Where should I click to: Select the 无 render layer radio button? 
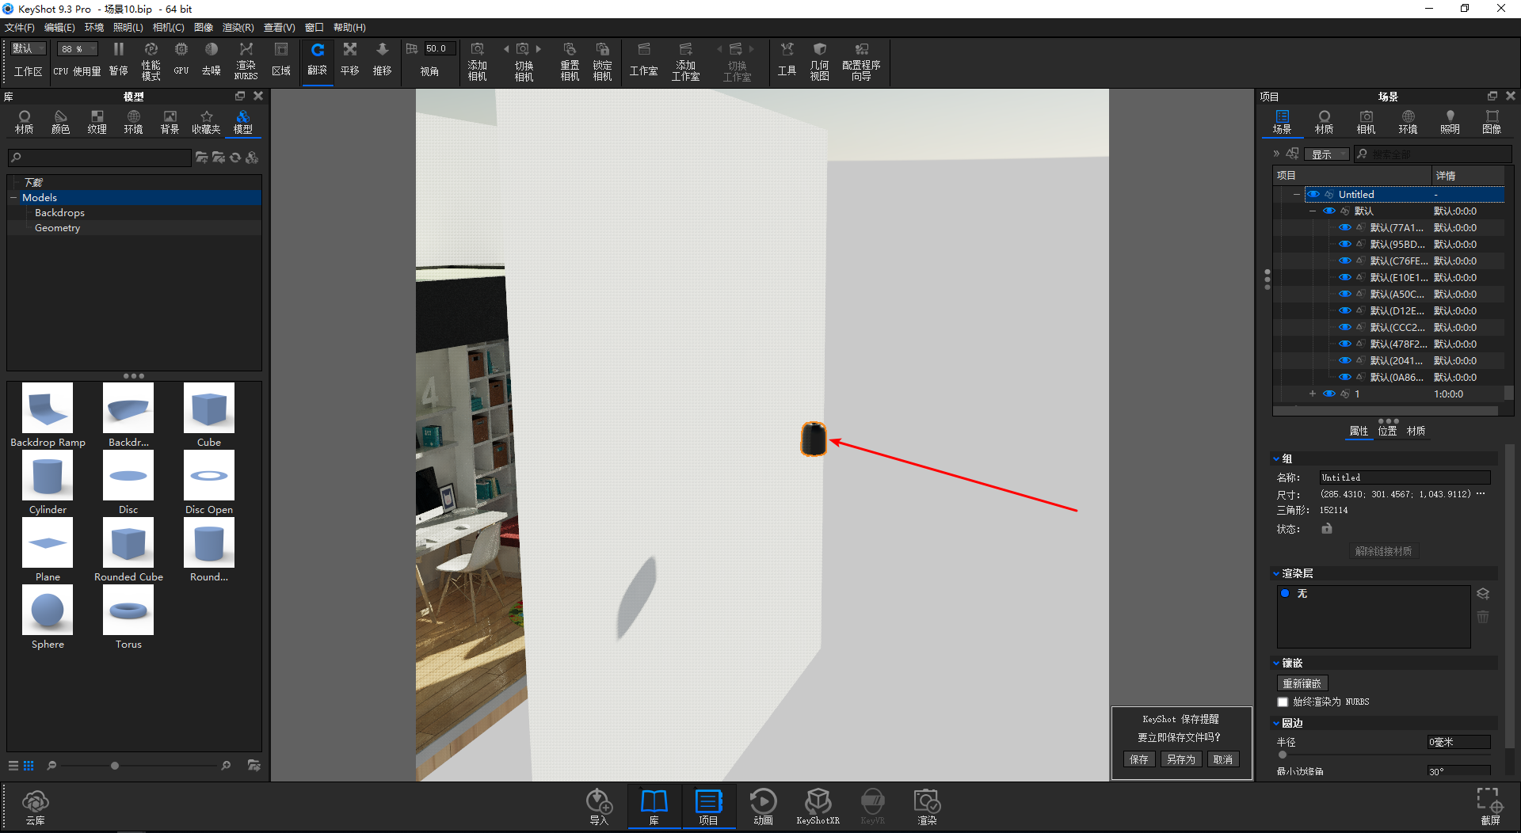pos(1285,593)
